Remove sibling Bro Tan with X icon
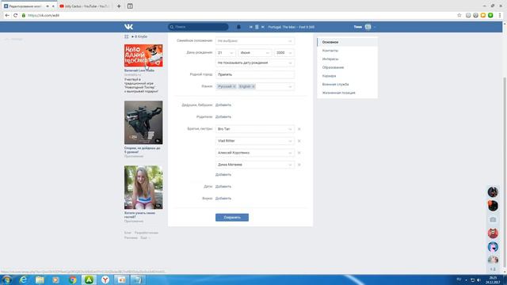This screenshot has width=507, height=285. pyautogui.click(x=299, y=129)
